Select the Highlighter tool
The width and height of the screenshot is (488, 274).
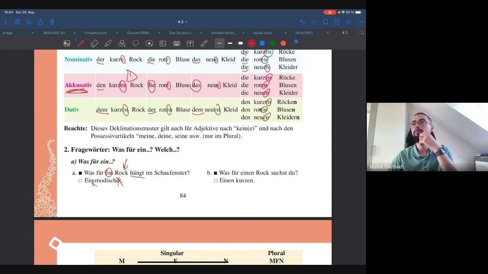(x=108, y=43)
